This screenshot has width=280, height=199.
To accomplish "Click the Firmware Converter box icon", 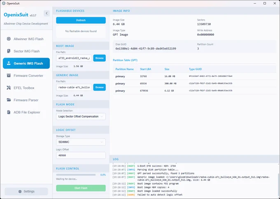I will coord(9,76).
